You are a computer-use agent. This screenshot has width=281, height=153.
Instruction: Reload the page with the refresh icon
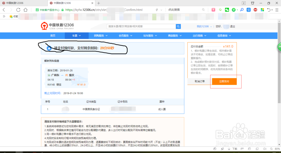pos(18,10)
